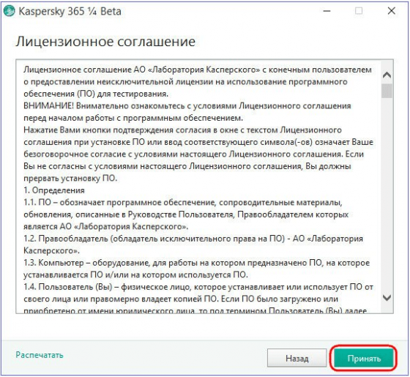Click the empty scrollbar track below the thumb

click(x=387, y=195)
